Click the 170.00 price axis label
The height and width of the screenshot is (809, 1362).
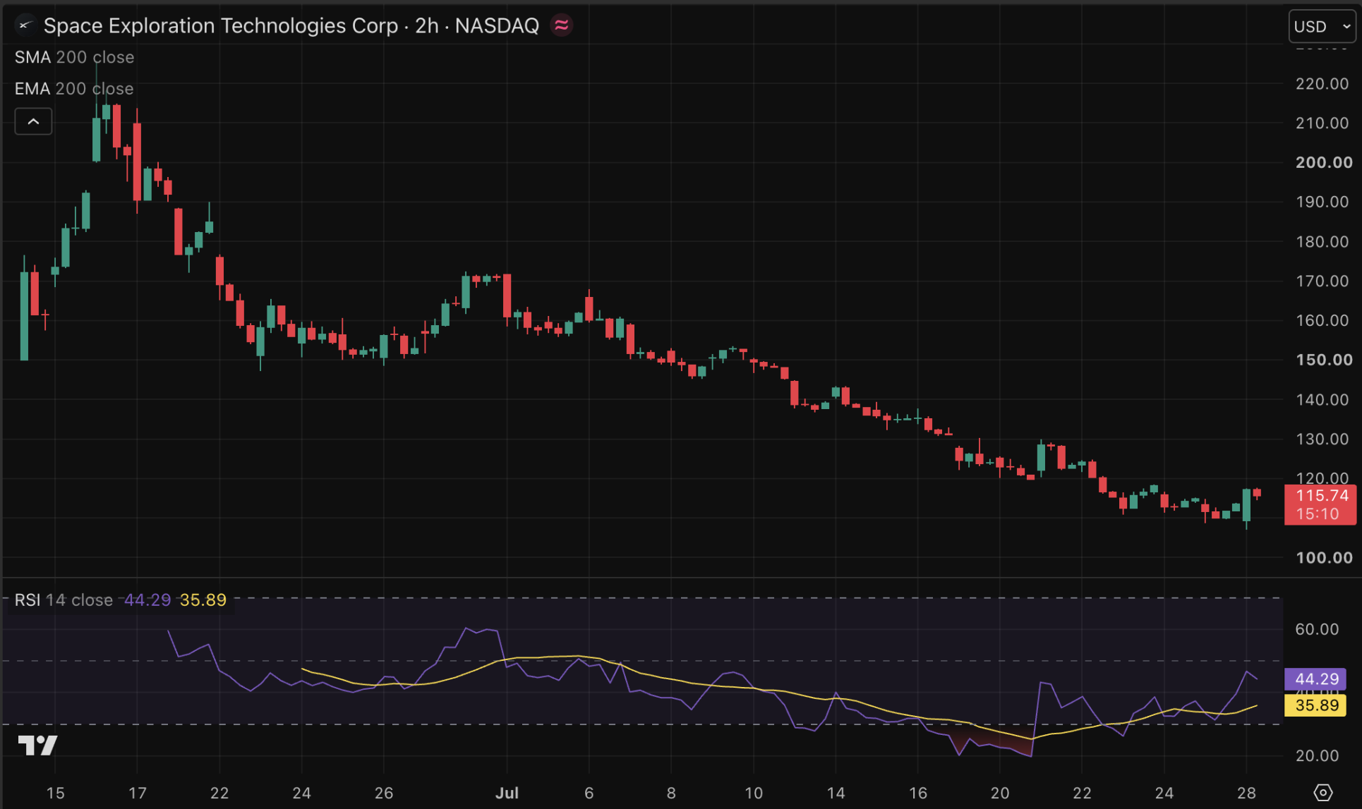pos(1322,281)
